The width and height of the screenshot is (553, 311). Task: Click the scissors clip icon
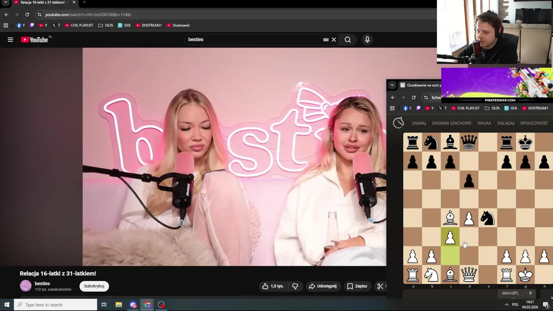point(380,286)
